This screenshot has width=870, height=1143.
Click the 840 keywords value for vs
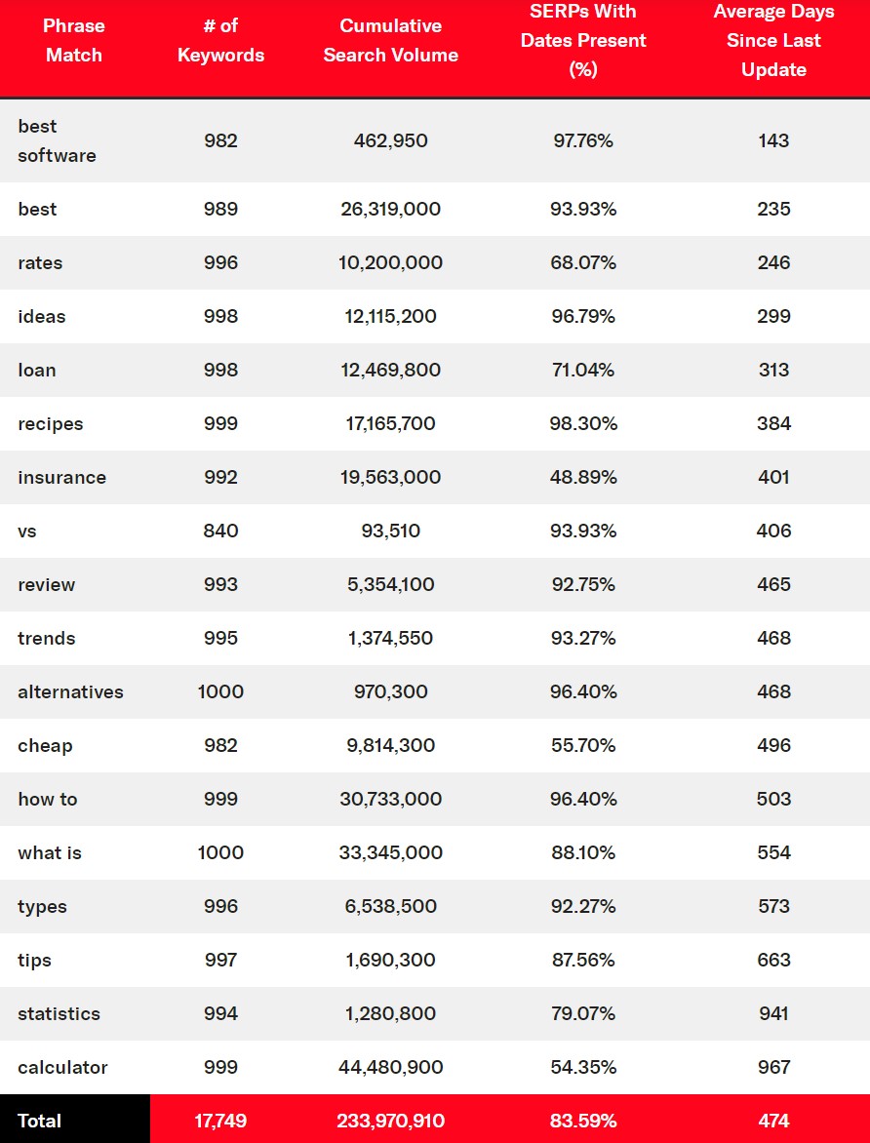[220, 531]
